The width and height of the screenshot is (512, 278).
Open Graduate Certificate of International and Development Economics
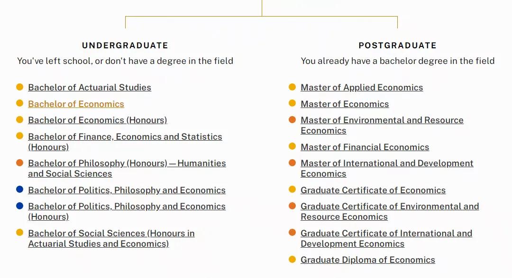point(386,233)
